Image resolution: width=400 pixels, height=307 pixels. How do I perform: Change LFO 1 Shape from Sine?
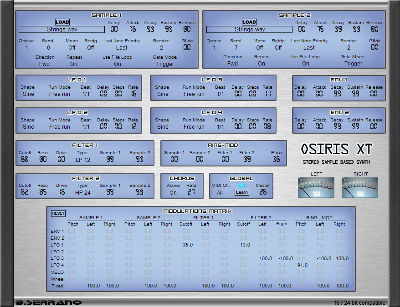[x=28, y=94]
